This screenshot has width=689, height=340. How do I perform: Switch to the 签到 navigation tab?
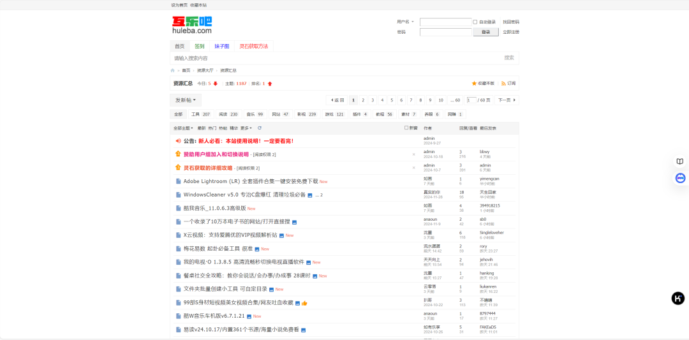tap(200, 46)
